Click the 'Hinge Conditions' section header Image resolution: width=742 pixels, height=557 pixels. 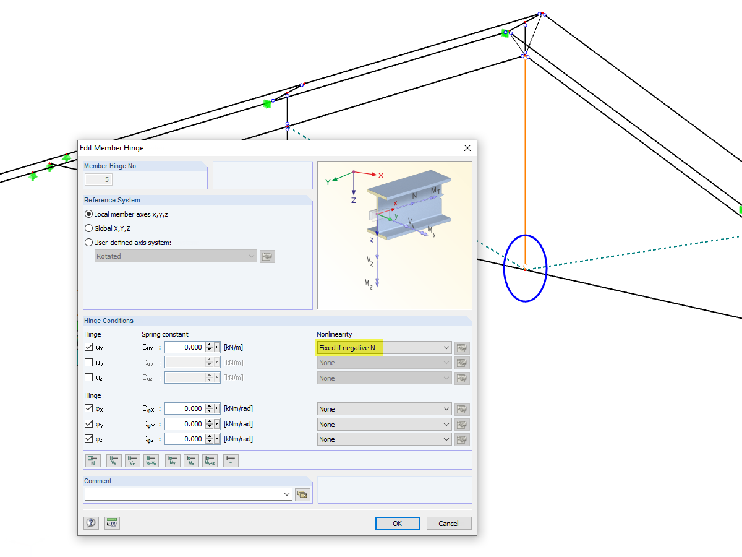pyautogui.click(x=109, y=321)
